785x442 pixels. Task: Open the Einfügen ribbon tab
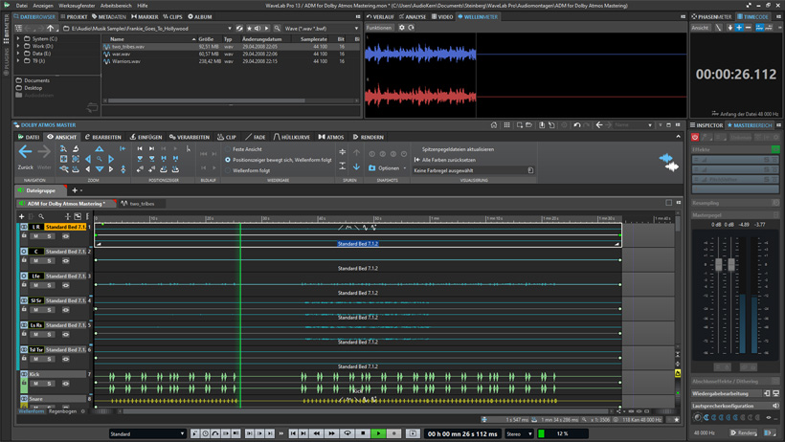[x=146, y=137]
